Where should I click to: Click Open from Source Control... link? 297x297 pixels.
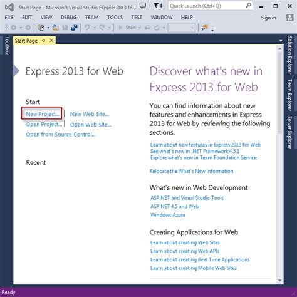click(61, 134)
